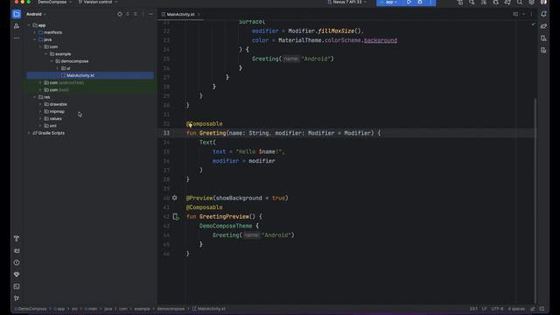Run the app with play icon
This screenshot has width=560, height=315.
pyautogui.click(x=409, y=2)
